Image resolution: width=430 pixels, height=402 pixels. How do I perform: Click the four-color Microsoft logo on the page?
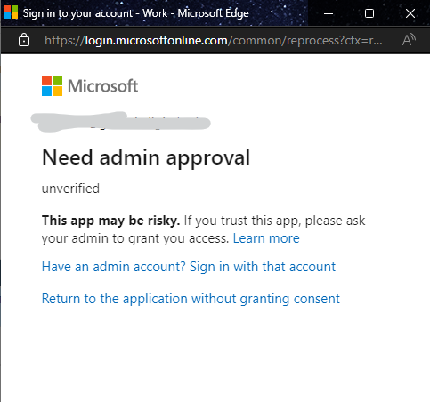52,85
